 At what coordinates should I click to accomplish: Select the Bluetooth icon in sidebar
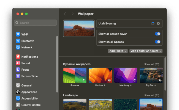tap(18, 41)
